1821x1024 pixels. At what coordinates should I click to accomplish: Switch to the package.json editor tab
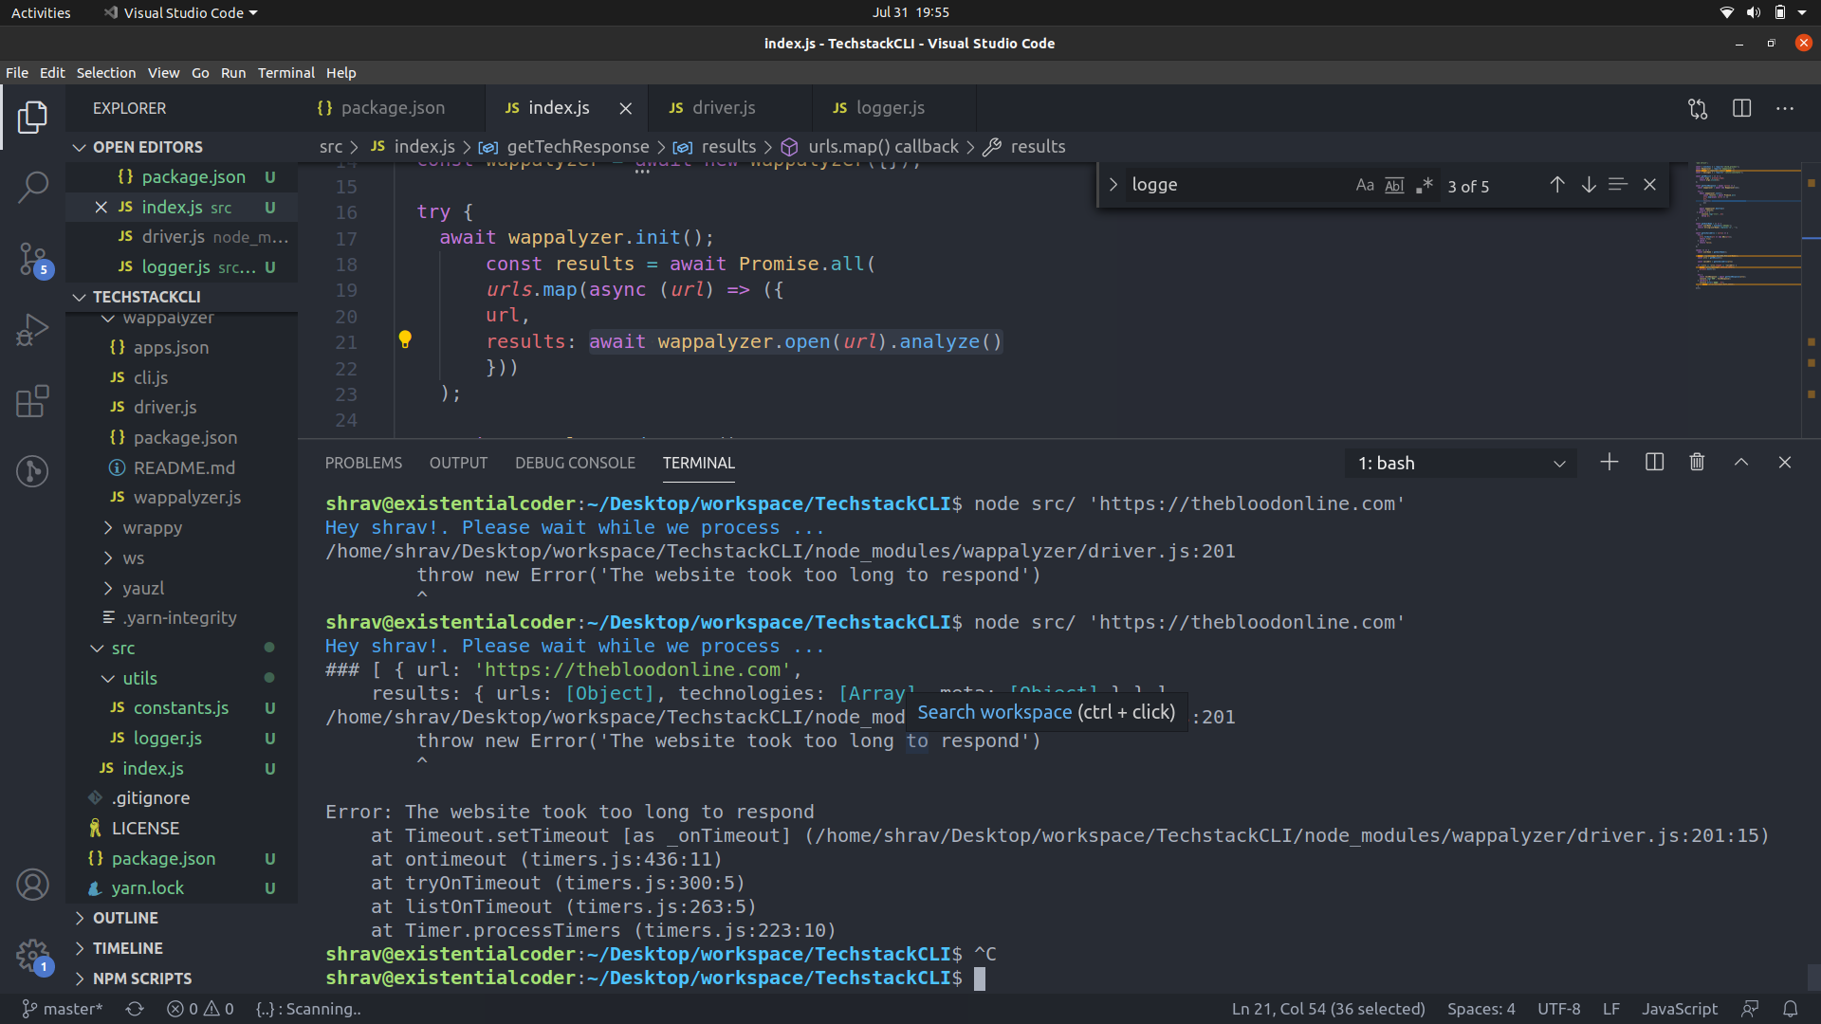(393, 108)
